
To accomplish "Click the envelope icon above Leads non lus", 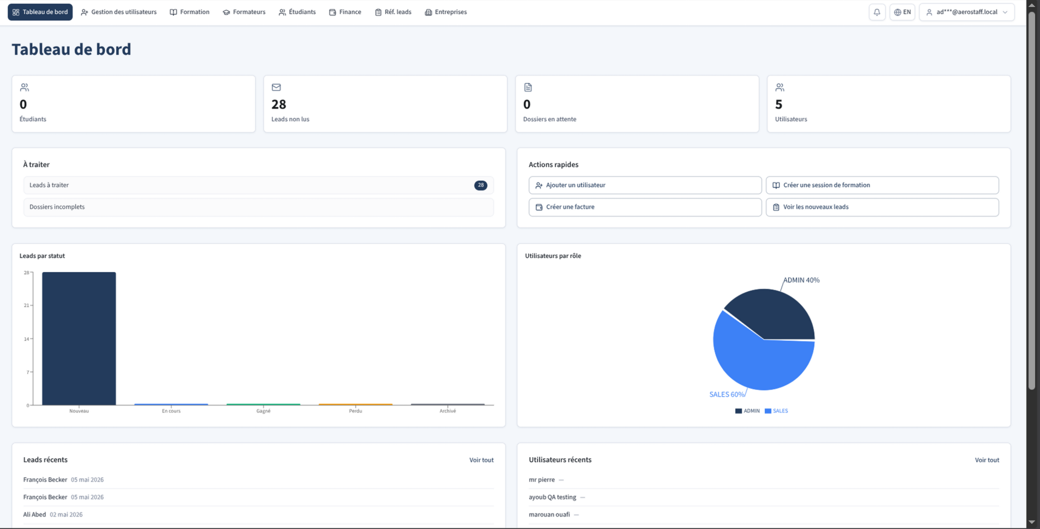I will (276, 87).
